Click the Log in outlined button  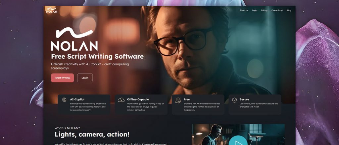[x=85, y=78]
